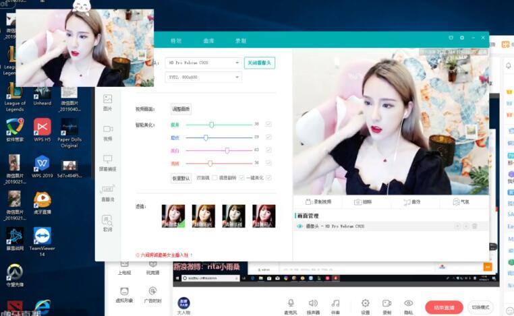
Task: Open the 直播流 source in sidebar
Action: pyautogui.click(x=107, y=193)
